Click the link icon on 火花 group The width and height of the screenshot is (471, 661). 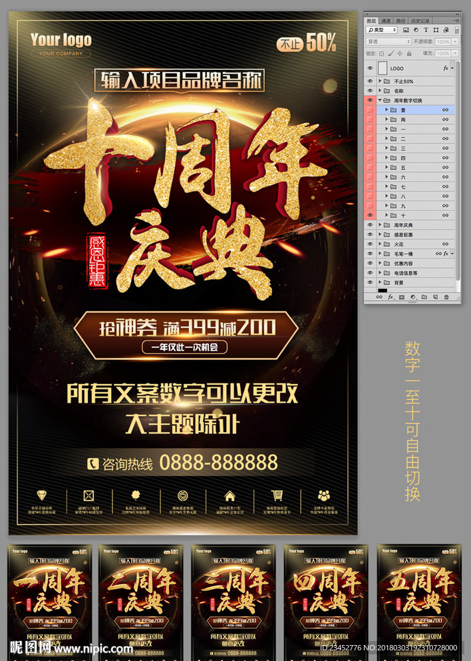[445, 244]
